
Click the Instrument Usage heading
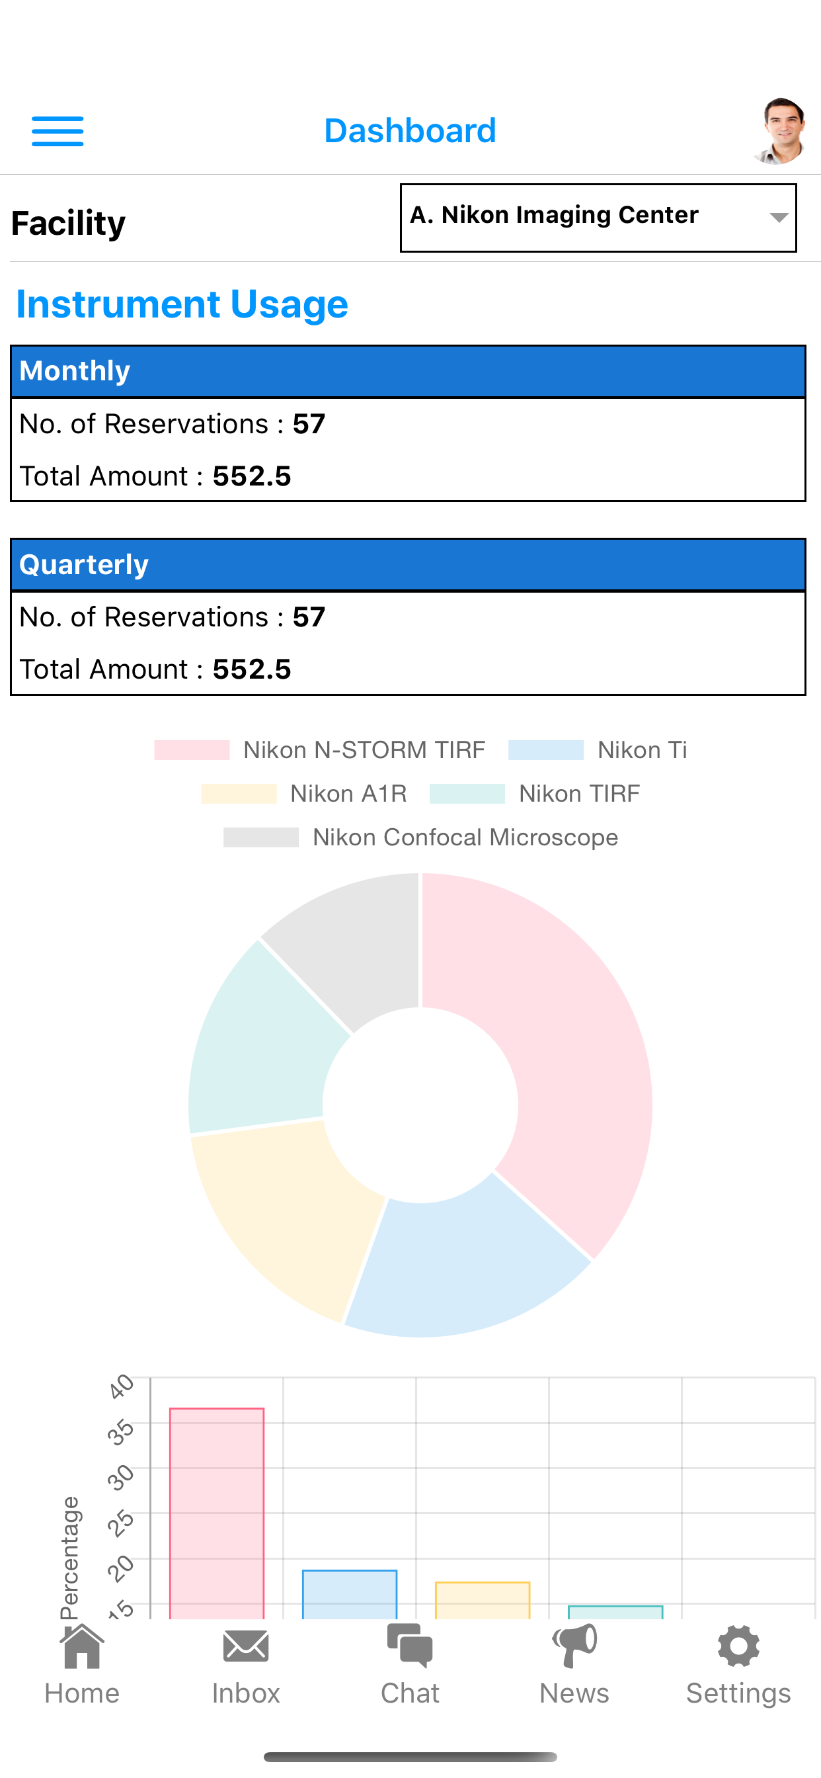tap(182, 304)
